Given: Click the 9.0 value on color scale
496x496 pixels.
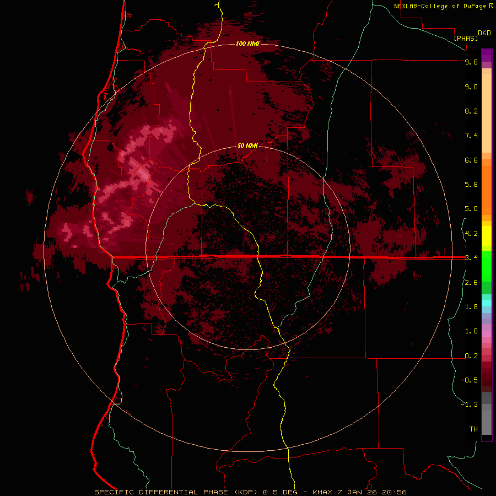Looking at the screenshot, I should point(471,87).
